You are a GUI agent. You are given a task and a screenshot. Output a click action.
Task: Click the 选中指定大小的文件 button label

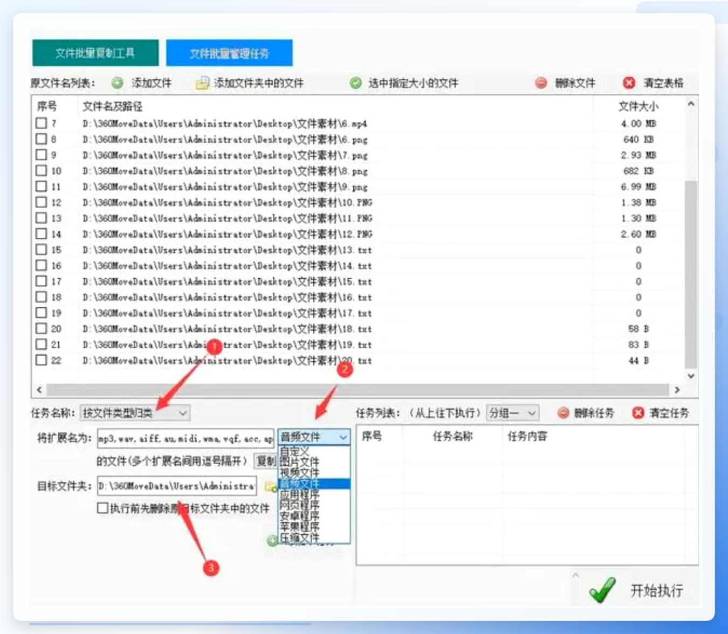(413, 83)
